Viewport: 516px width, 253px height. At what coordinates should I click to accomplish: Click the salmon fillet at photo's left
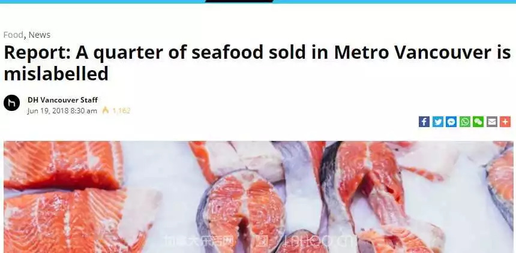click(x=62, y=166)
